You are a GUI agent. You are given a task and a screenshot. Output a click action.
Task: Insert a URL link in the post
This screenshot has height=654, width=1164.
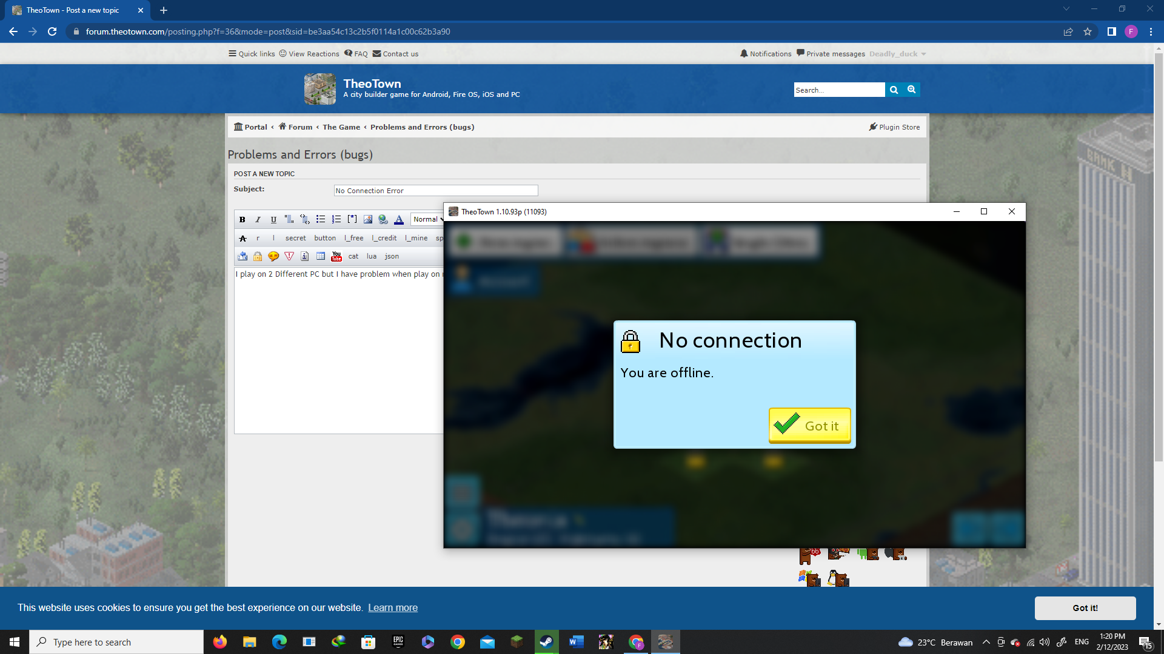point(383,219)
